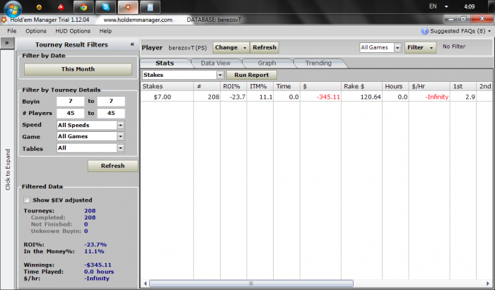Switch to Hold'em Manager taskbar button
Viewport: 495px width, 290px height.
(128, 7)
